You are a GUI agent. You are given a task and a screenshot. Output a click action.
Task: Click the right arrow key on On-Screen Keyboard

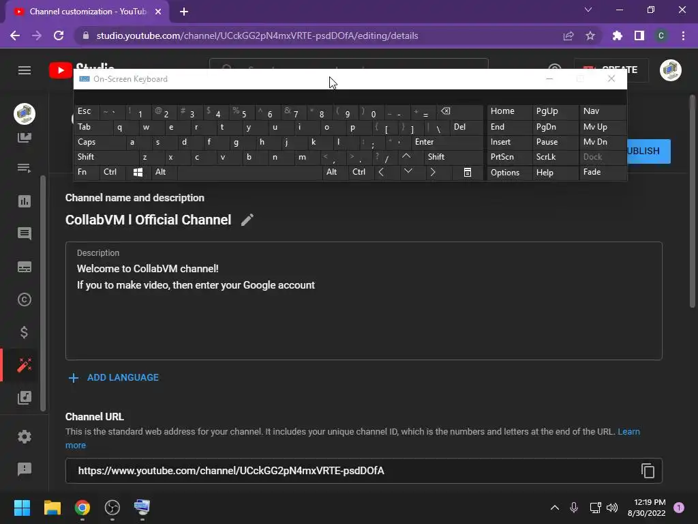[x=433, y=172]
